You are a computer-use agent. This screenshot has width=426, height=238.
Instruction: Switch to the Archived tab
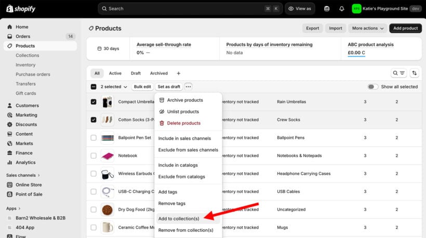pos(159,73)
